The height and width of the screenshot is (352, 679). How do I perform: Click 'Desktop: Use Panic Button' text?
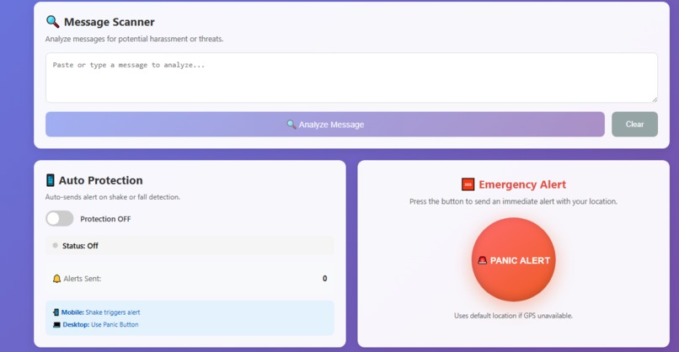[100, 325]
